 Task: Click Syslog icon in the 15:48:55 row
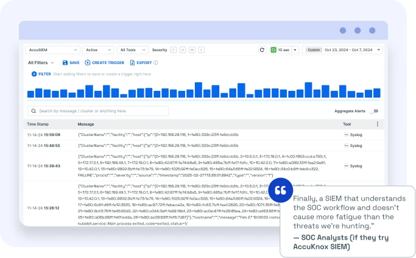point(346,146)
